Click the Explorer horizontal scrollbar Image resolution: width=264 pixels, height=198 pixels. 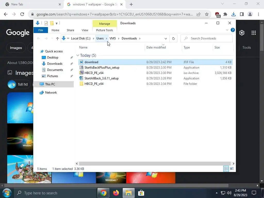click(x=155, y=163)
